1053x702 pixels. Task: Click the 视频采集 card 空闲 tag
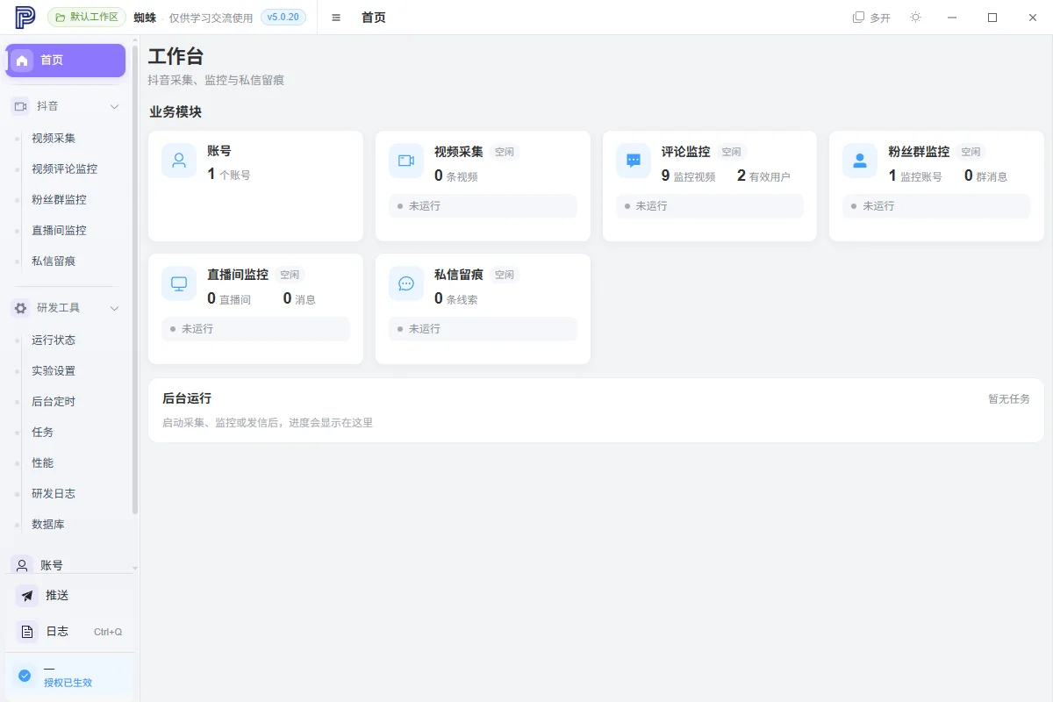coord(505,152)
